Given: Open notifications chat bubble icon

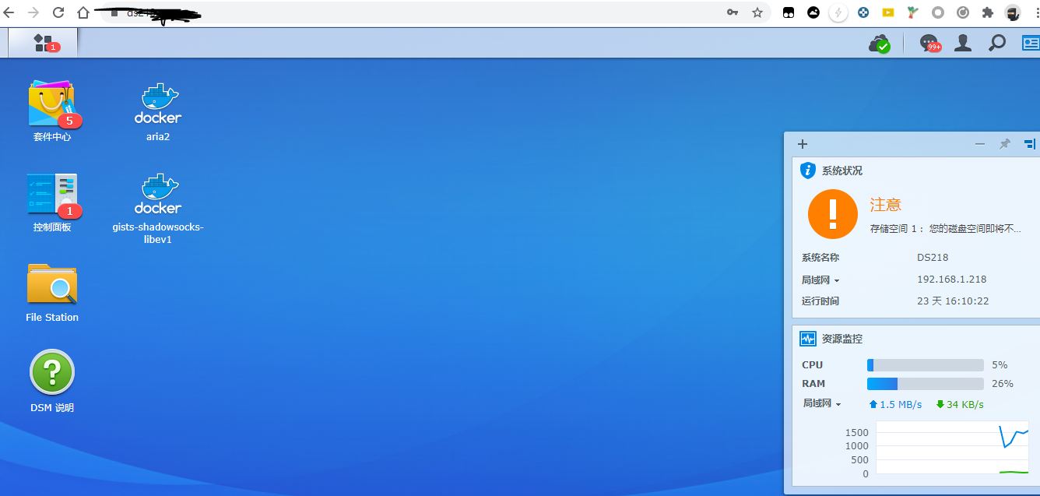Looking at the screenshot, I should pos(929,44).
